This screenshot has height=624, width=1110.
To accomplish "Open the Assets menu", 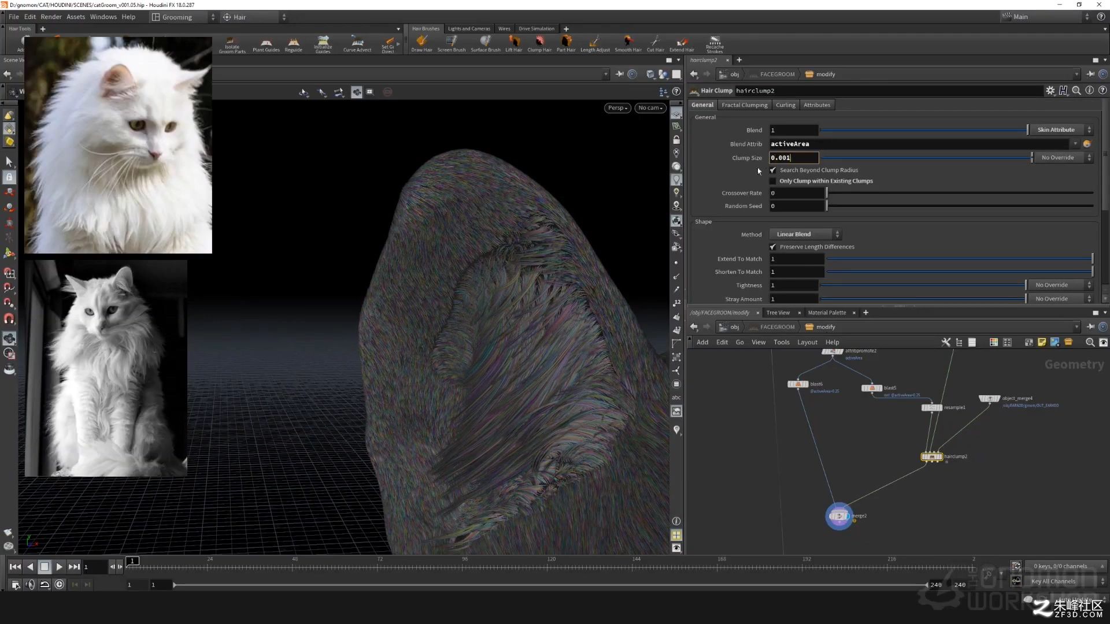I will pos(76,17).
